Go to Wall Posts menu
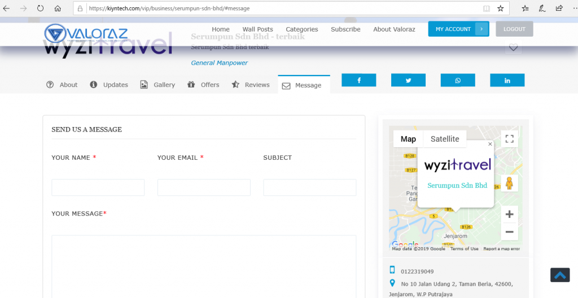This screenshot has height=298, width=578. coord(257,29)
